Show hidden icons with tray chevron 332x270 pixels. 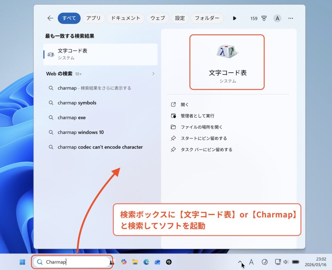240,262
